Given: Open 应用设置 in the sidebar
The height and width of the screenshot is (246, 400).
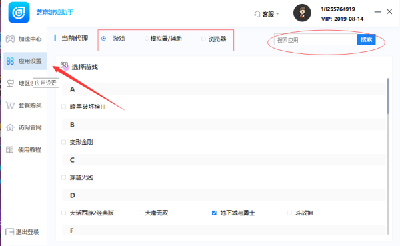Looking at the screenshot, I should click(25, 61).
